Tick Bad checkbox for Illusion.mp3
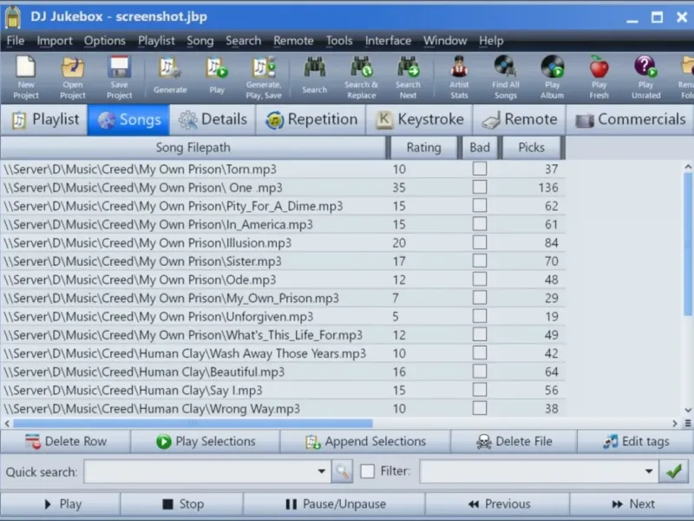 click(x=480, y=242)
